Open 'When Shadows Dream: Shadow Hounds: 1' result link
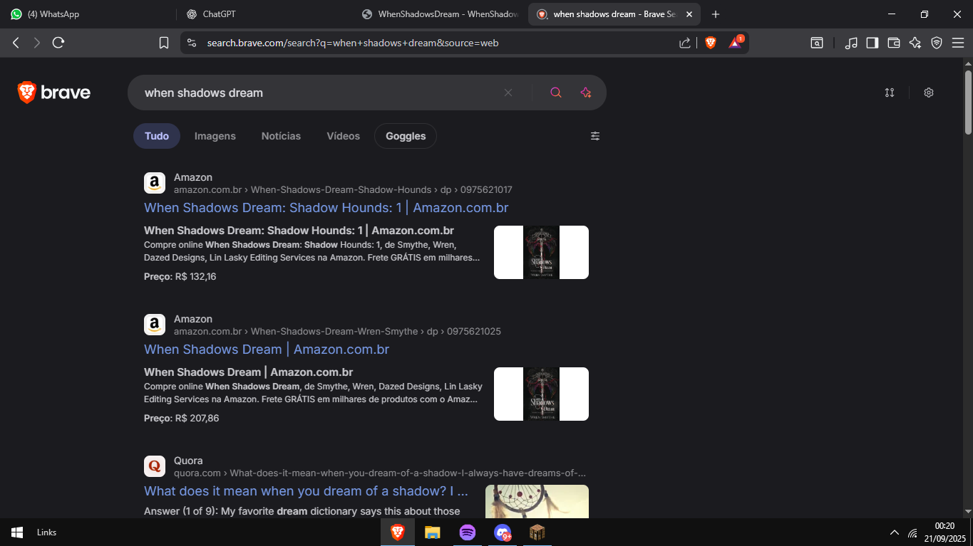Screen dimensions: 973x546 [326, 208]
